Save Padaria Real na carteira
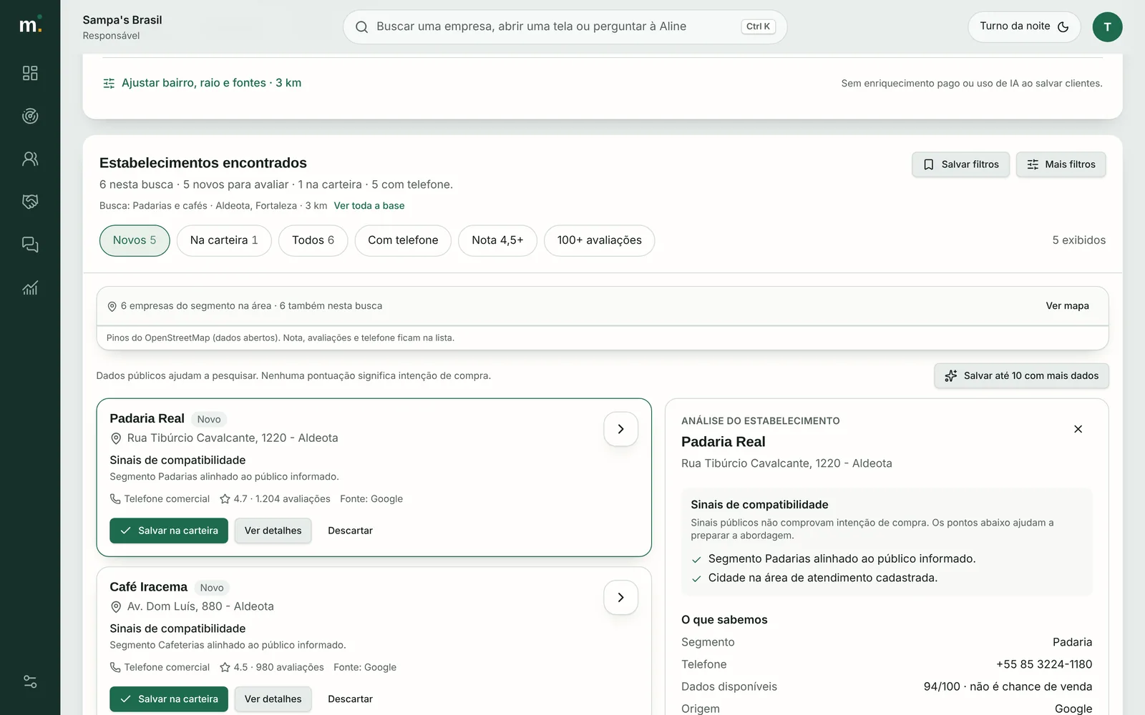The width and height of the screenshot is (1145, 715). pos(169,531)
